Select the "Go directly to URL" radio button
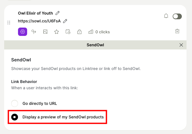Viewport: 192px width, 134px height. (15, 103)
